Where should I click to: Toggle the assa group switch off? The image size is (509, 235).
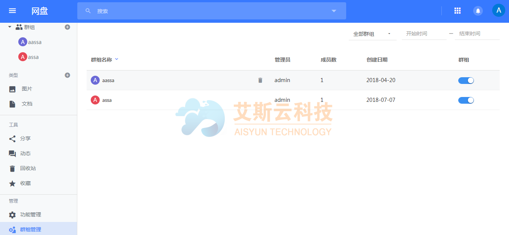click(466, 100)
